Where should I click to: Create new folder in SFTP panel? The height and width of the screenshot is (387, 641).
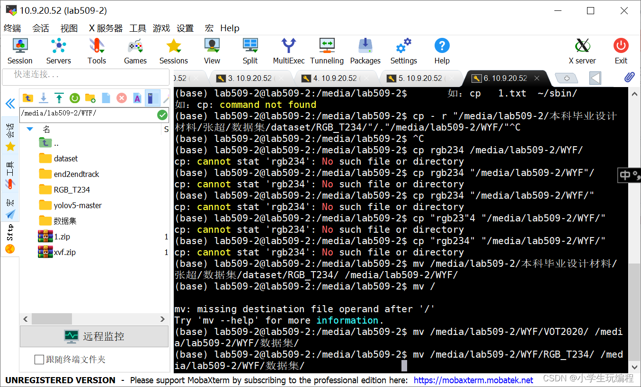[x=90, y=98]
